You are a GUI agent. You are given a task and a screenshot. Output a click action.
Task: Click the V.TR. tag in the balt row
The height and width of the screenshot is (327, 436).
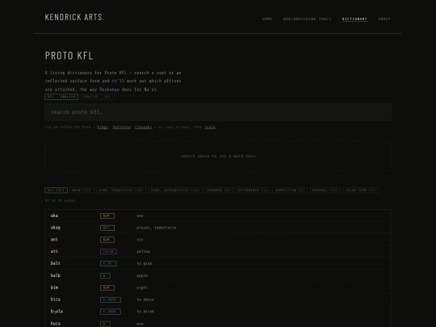pos(108,263)
